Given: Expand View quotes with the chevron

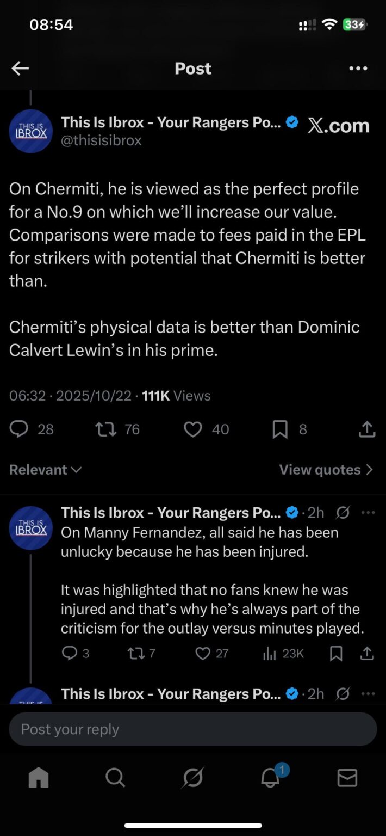Looking at the screenshot, I should pos(326,469).
